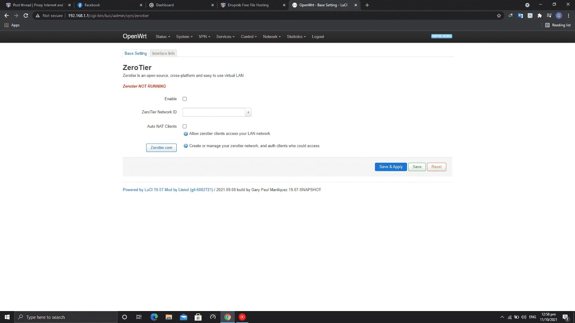Click the ENG language indicator
The width and height of the screenshot is (575, 323).
[x=533, y=317]
